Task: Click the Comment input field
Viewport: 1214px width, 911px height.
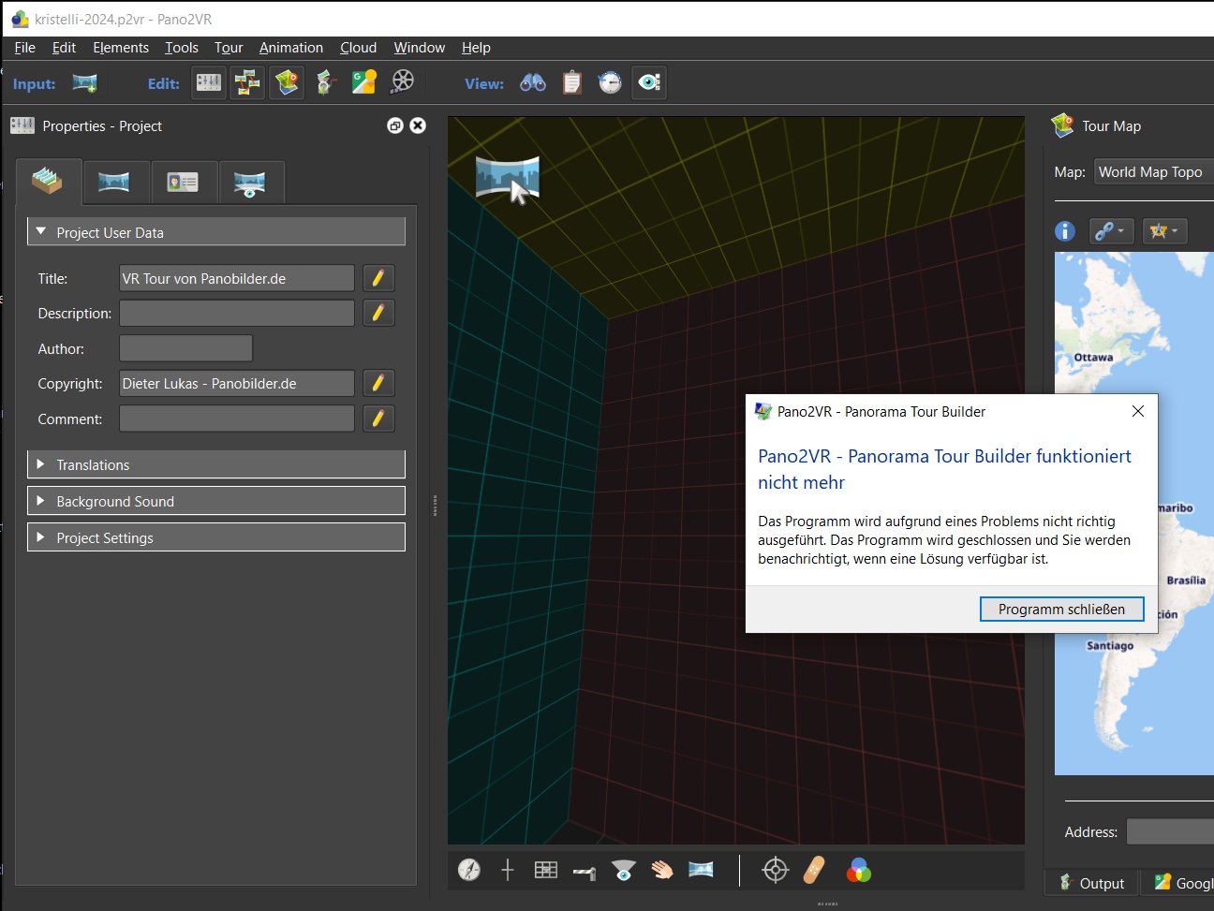Action: pyautogui.click(x=237, y=419)
